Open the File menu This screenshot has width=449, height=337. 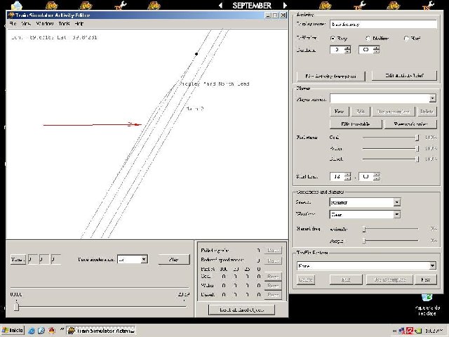click(x=13, y=24)
